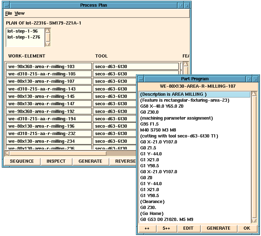Open the View menu
261x236 pixels.
pos(20,13)
